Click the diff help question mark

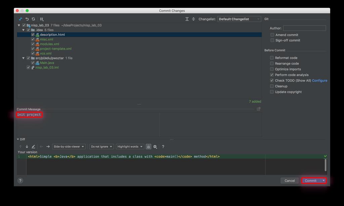coord(163,147)
